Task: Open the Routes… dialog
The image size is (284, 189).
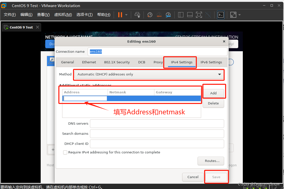Action: tap(211, 161)
